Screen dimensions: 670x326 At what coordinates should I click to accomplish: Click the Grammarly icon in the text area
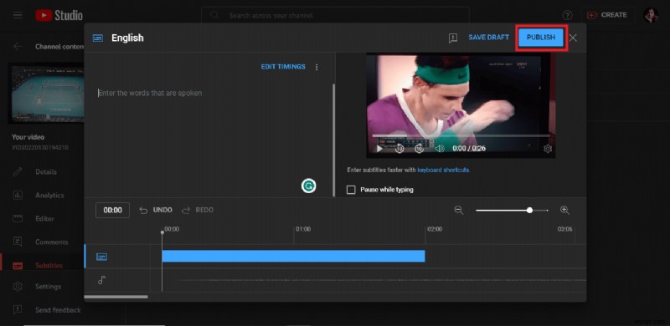click(x=308, y=186)
